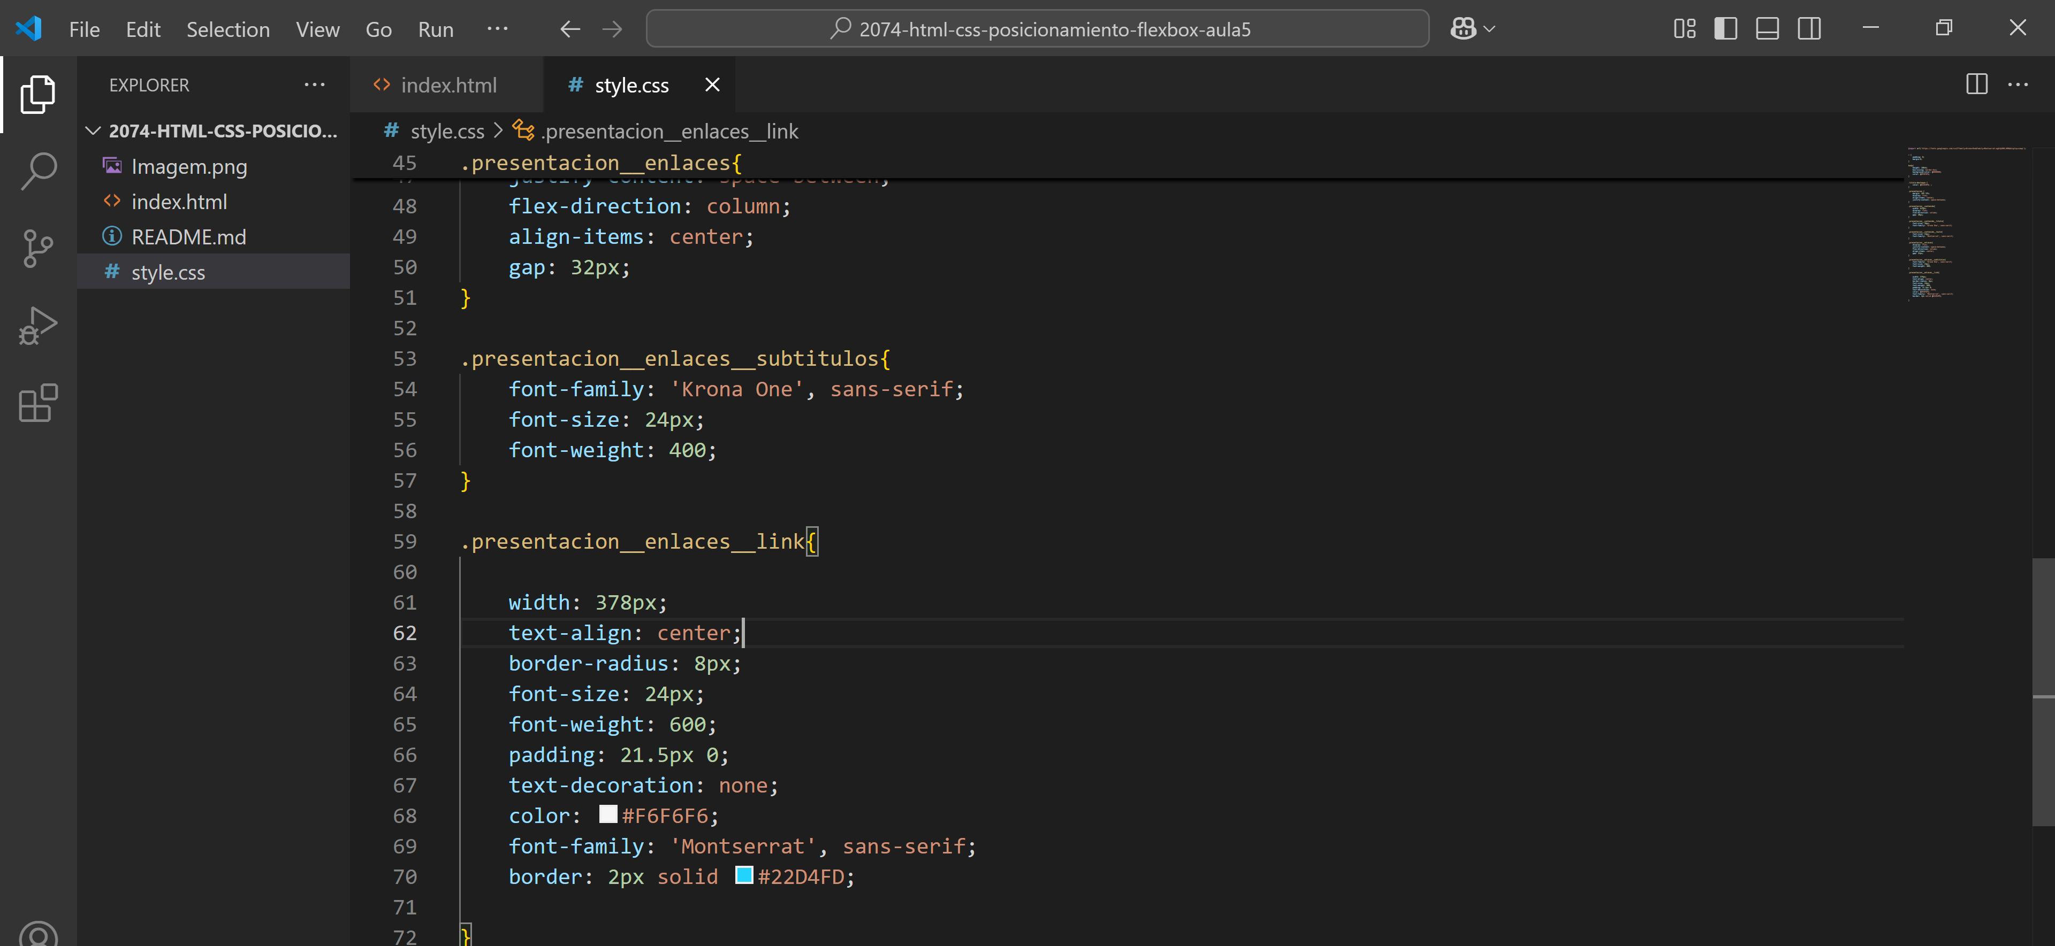
Task: Place cursor on 'flex-direction: column;'
Action: (649, 206)
